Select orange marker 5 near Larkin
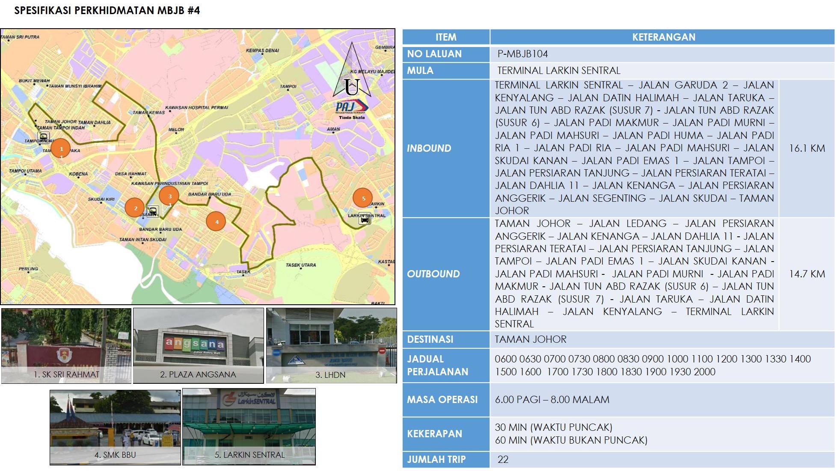 click(363, 198)
